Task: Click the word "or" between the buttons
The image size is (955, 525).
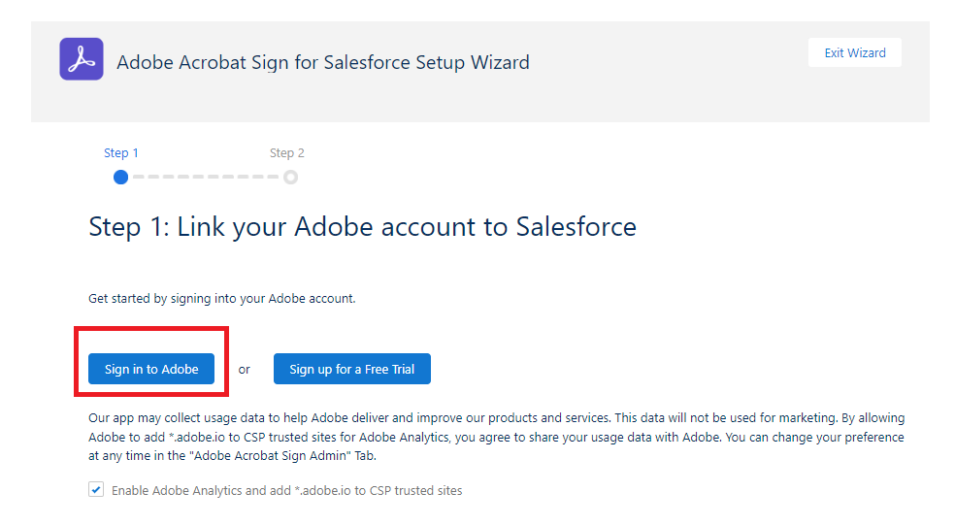Action: (x=245, y=370)
